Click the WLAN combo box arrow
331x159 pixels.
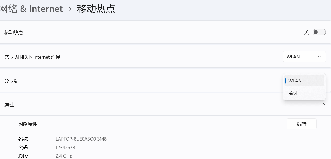click(319, 56)
